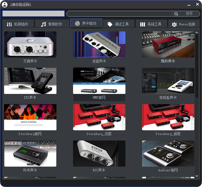Click the tag icon on 调试工具 tab
The image size is (202, 187).
click(x=110, y=24)
